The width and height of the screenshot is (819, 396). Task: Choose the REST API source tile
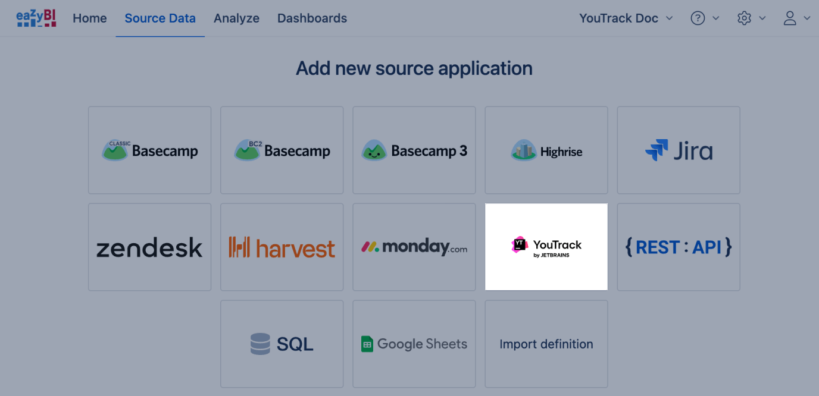pyautogui.click(x=678, y=247)
